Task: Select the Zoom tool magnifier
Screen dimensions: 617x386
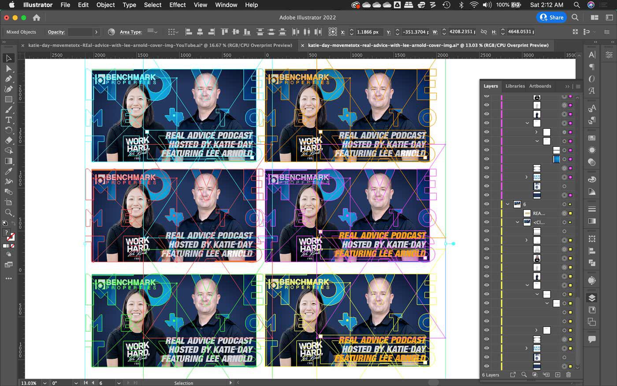Action: (8, 212)
